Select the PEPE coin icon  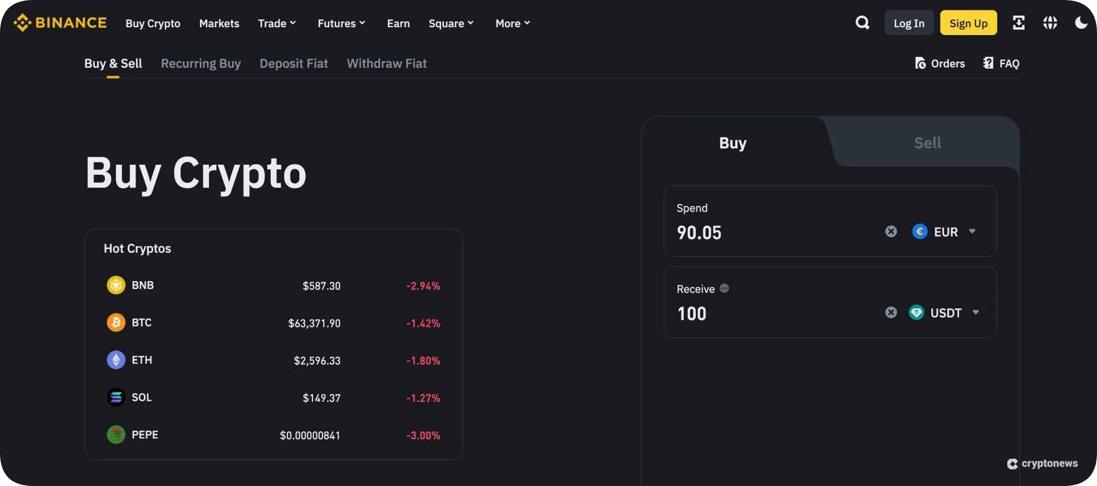pos(116,434)
